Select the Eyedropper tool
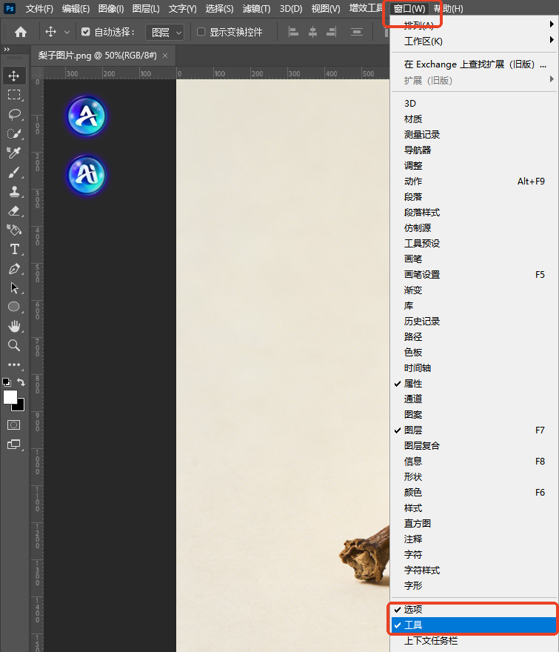Viewport: 559px width, 652px height. [14, 153]
